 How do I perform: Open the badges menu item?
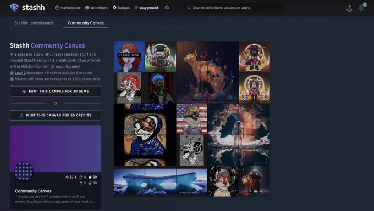122,8
